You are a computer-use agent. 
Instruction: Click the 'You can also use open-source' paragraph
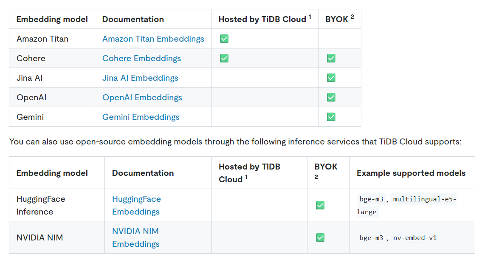click(x=235, y=141)
